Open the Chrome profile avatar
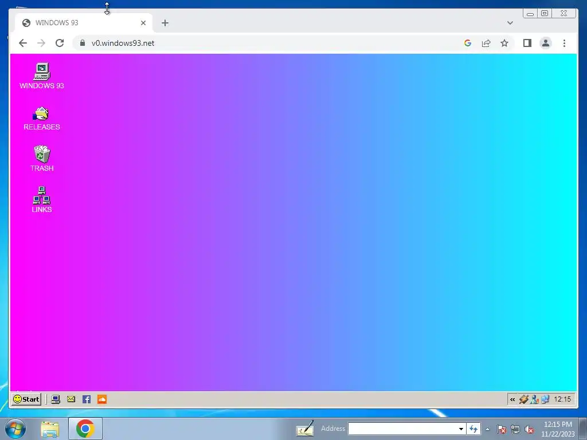The width and height of the screenshot is (587, 440). pyautogui.click(x=546, y=43)
